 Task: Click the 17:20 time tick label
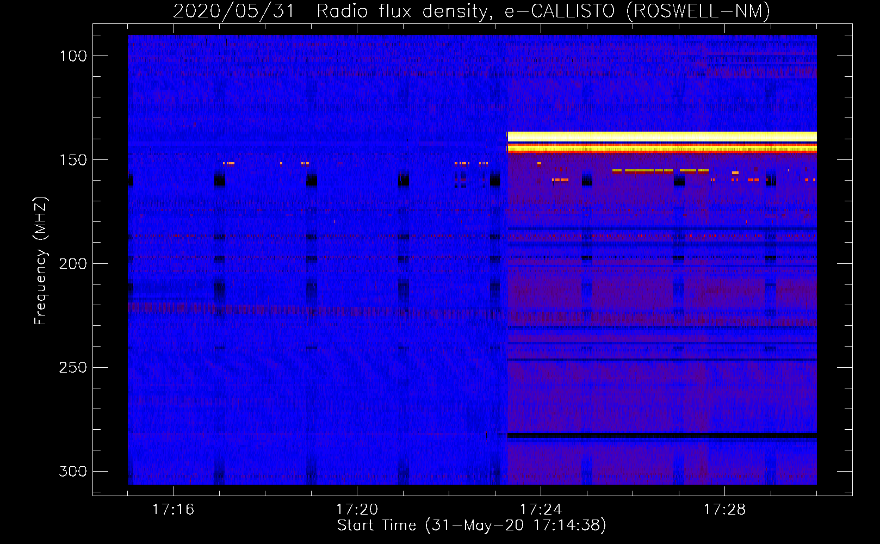point(357,510)
